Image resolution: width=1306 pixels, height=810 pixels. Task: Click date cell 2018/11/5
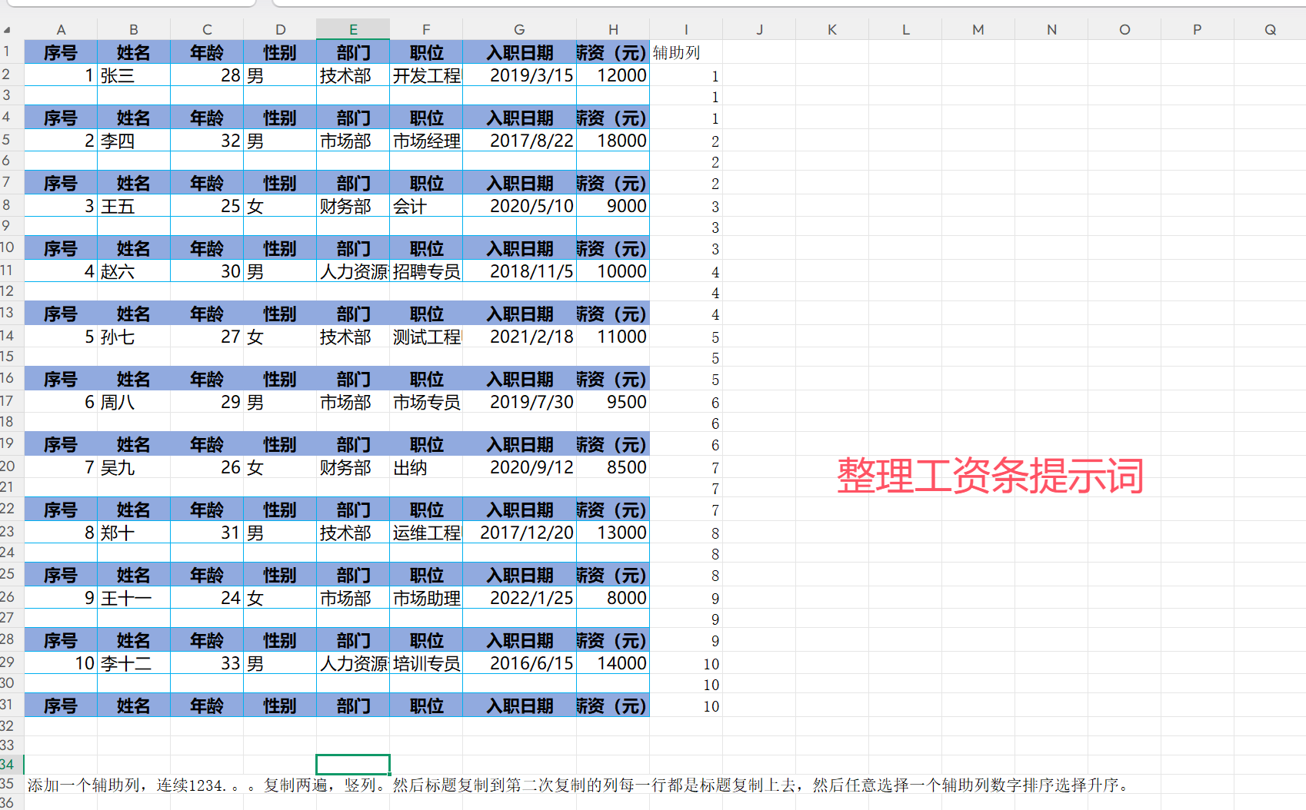519,271
